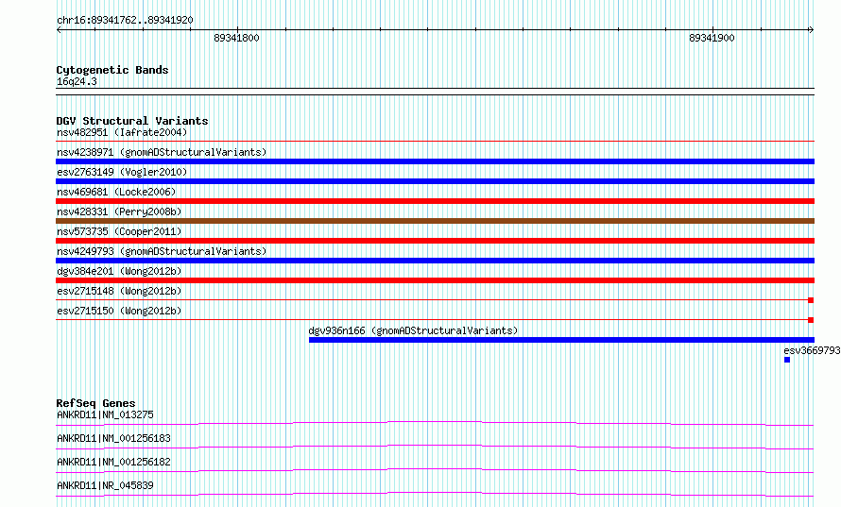Click the blue bar under esv2763149

tap(435, 181)
